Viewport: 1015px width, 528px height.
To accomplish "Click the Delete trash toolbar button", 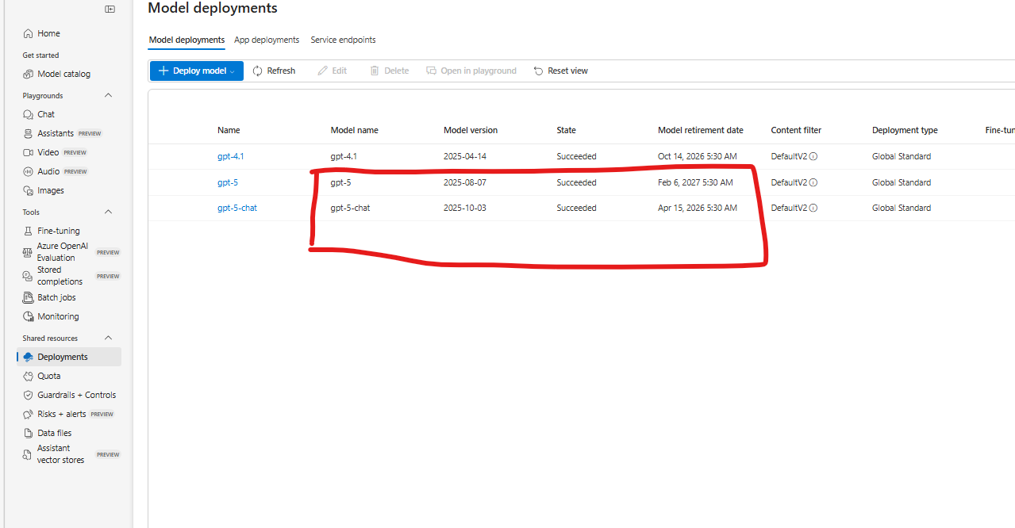I will 390,71.
